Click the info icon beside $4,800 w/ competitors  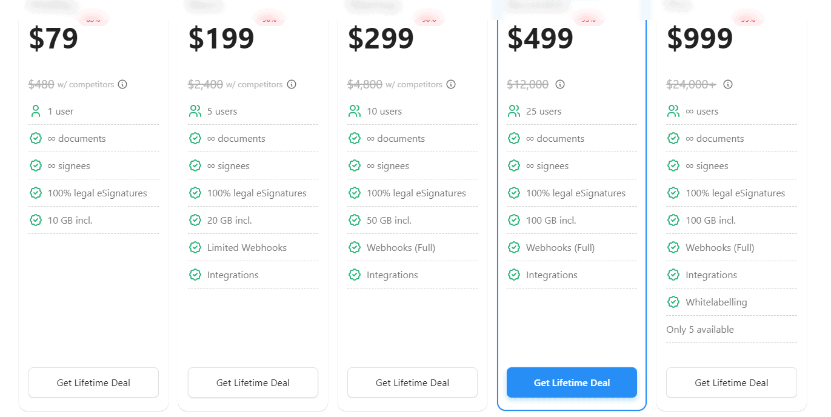tap(451, 84)
